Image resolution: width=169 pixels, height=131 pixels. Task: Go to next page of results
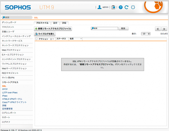pos(164,29)
